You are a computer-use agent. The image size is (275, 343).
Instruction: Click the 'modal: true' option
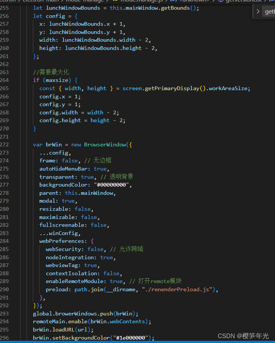point(57,201)
